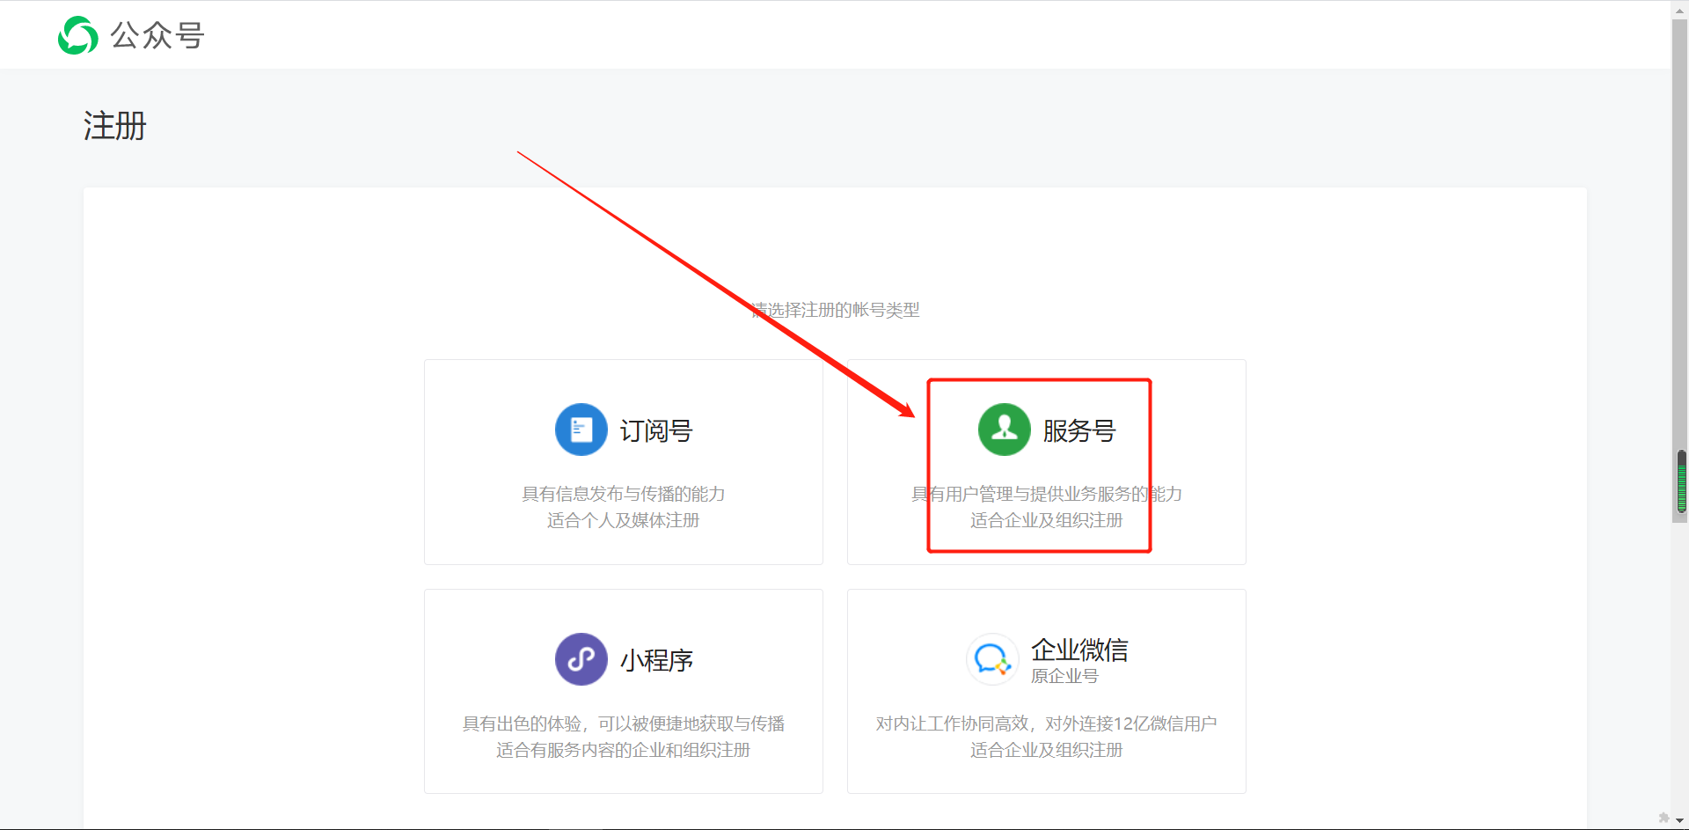Choose the 企业微信 account type title
Image resolution: width=1689 pixels, height=830 pixels.
click(x=1079, y=650)
